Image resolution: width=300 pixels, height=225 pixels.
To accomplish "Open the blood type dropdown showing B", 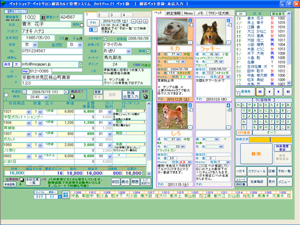I will point(80,45).
